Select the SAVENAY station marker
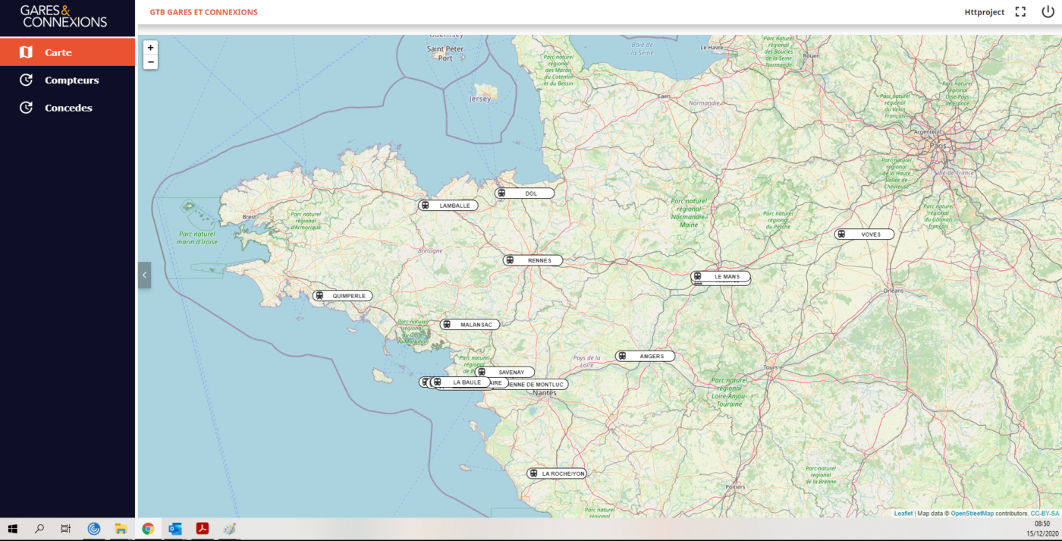The height and width of the screenshot is (541, 1062). (x=504, y=373)
